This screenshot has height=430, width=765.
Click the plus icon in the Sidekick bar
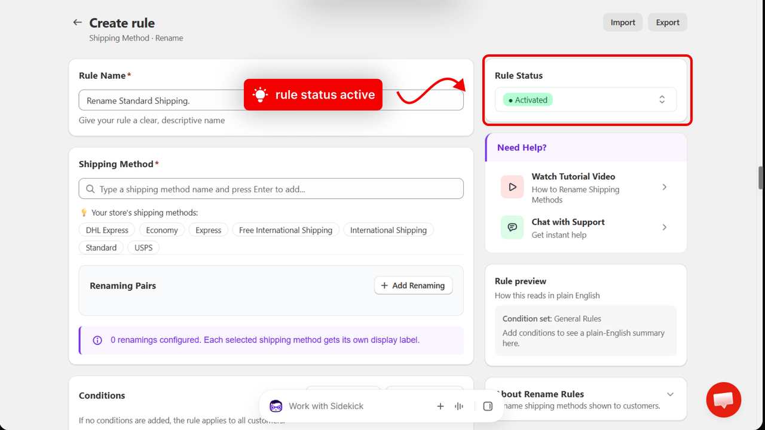(440, 406)
